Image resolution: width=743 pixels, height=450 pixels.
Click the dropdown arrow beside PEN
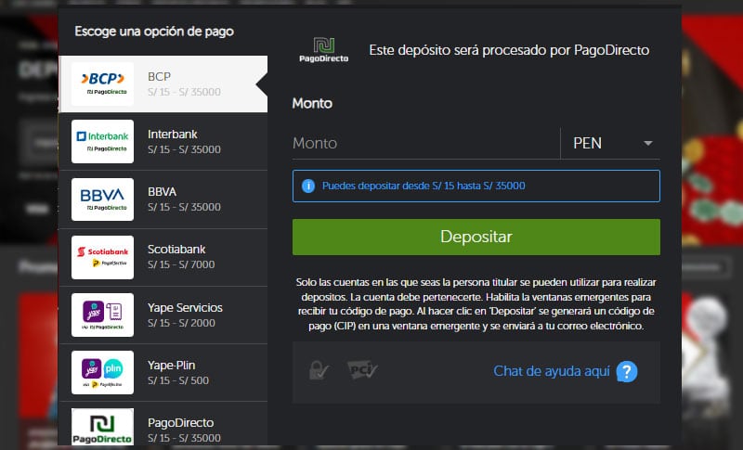click(648, 143)
